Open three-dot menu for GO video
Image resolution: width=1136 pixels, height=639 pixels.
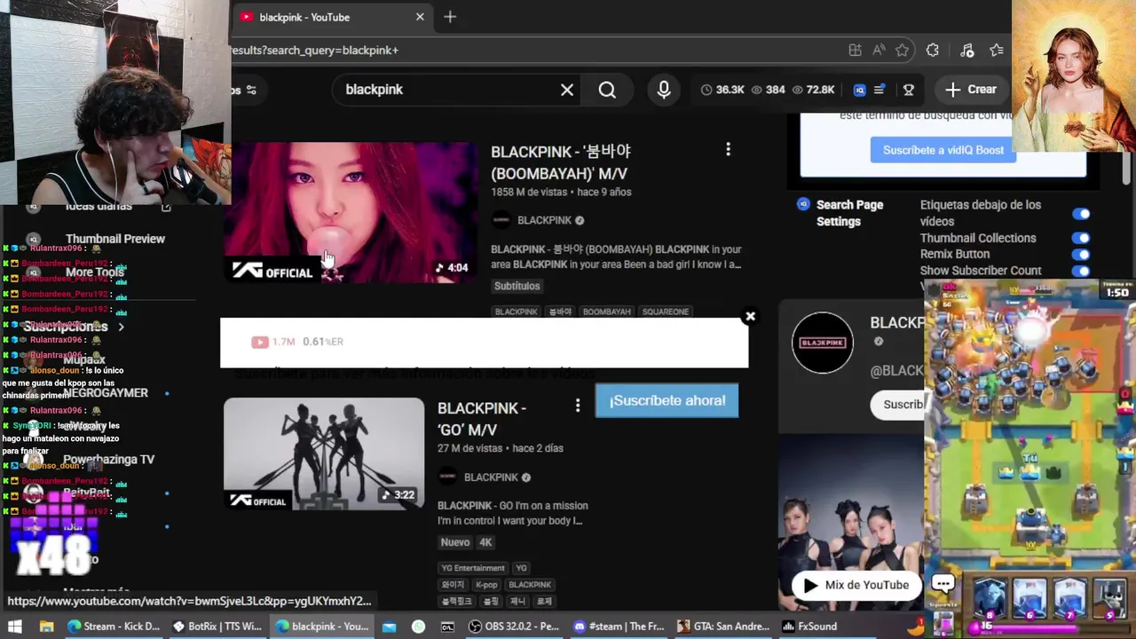[578, 406]
